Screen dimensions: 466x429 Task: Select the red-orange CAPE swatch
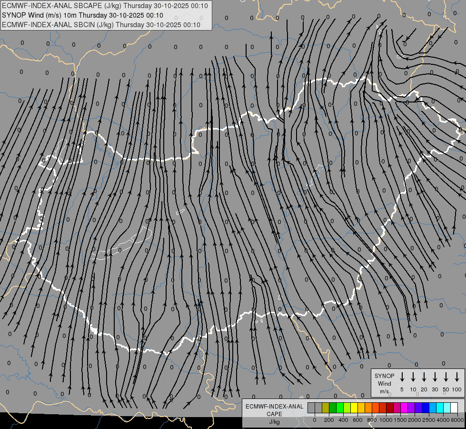376,408
